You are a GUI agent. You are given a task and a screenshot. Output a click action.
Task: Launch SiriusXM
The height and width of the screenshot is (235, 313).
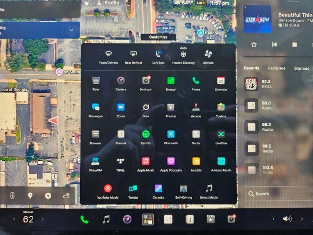coord(95,161)
